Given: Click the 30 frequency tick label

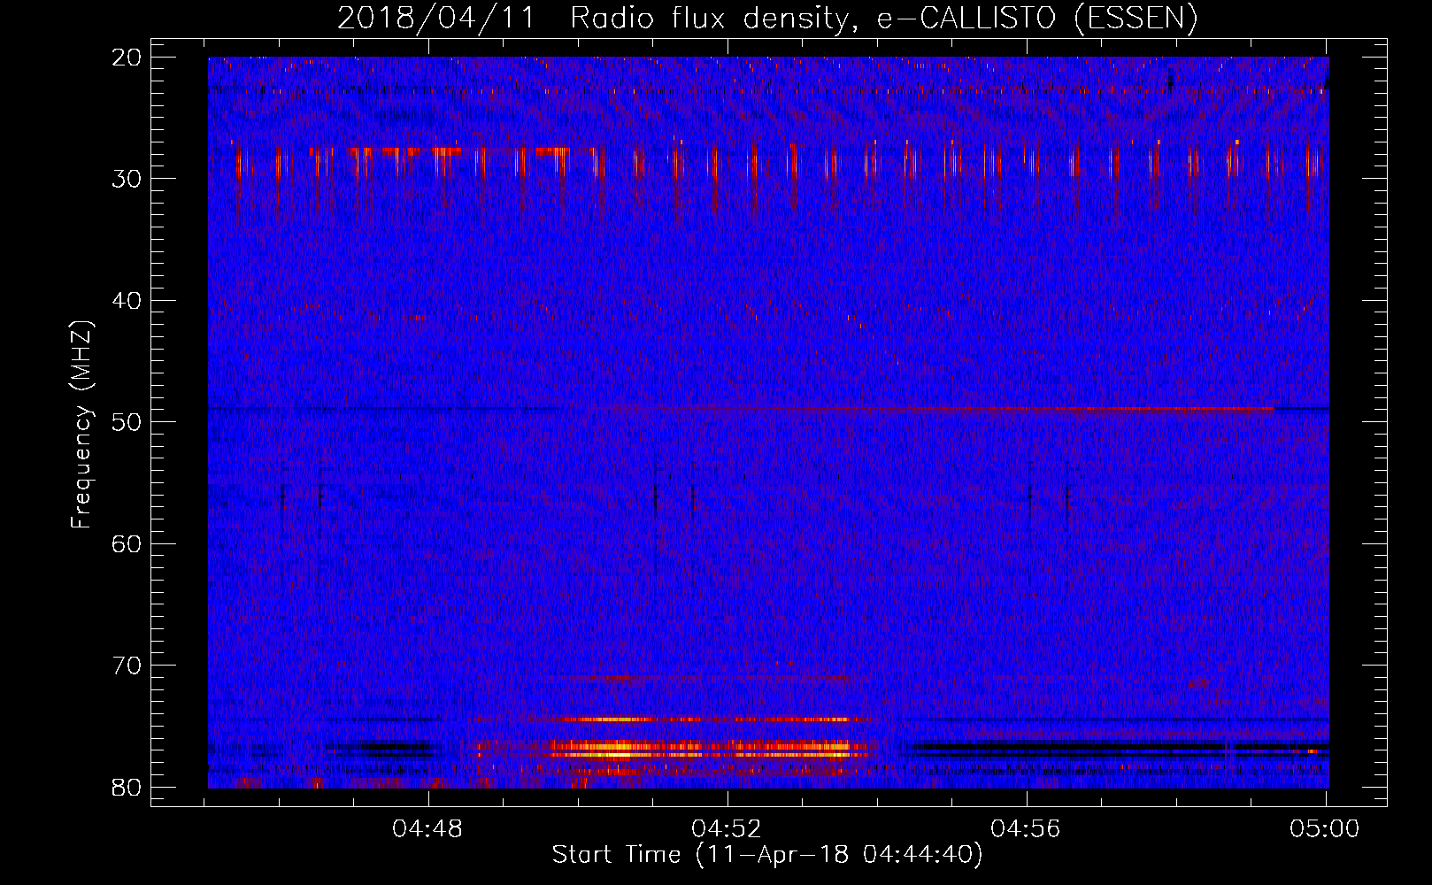Looking at the screenshot, I should [127, 179].
